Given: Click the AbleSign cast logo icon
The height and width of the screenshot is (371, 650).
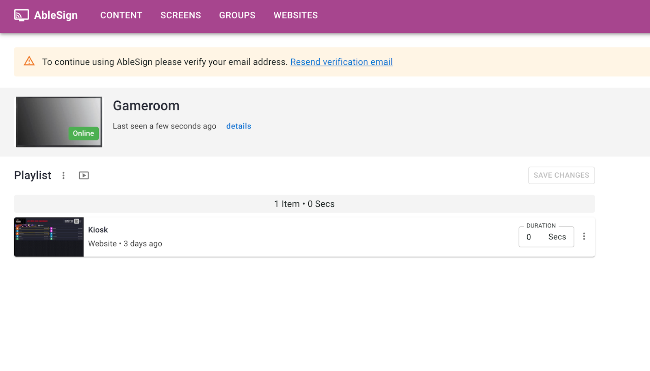Looking at the screenshot, I should coord(22,15).
